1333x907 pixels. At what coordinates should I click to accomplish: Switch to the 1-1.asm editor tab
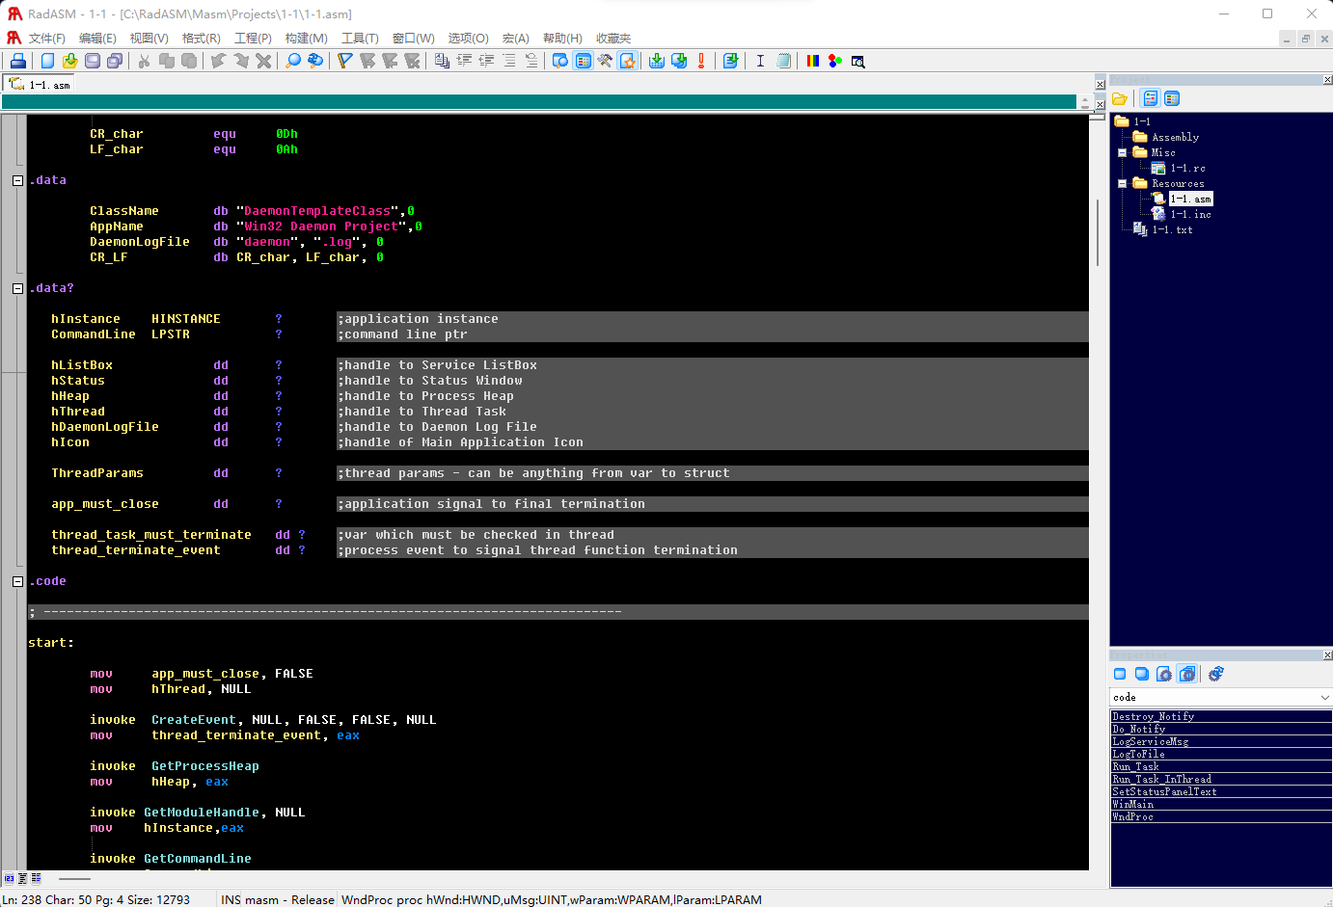(39, 85)
